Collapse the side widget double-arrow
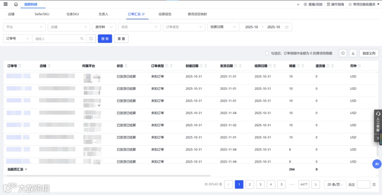382x195 pixels. click(x=378, y=138)
